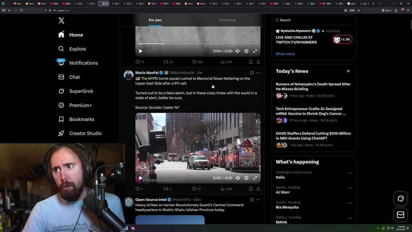412x232 pixels.
Task: Open DOGE Staffers NEH Grants news
Action: point(314,139)
